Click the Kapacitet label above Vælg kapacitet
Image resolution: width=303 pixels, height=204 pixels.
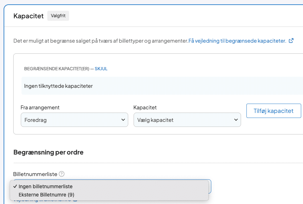[145, 108]
